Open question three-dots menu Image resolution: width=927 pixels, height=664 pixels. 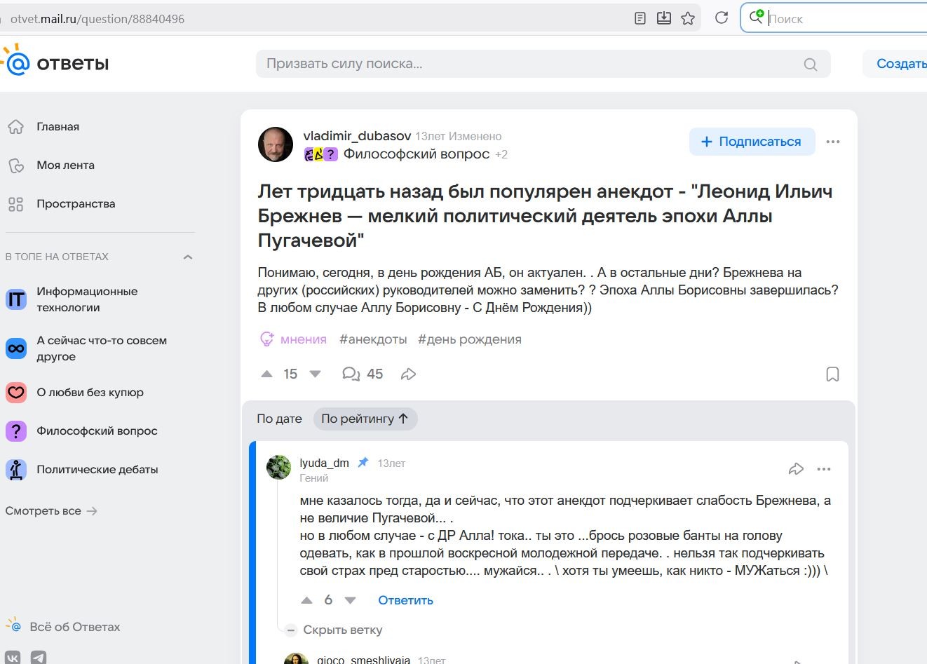point(833,142)
